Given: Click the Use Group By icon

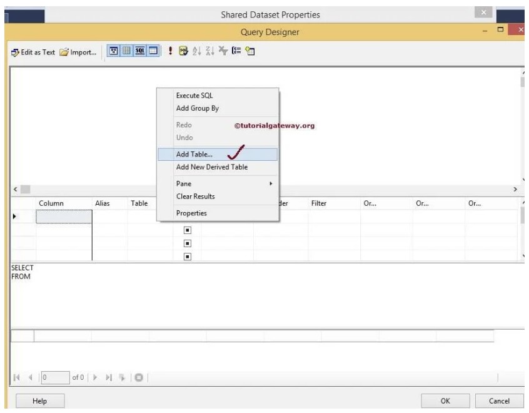Looking at the screenshot, I should tap(236, 51).
